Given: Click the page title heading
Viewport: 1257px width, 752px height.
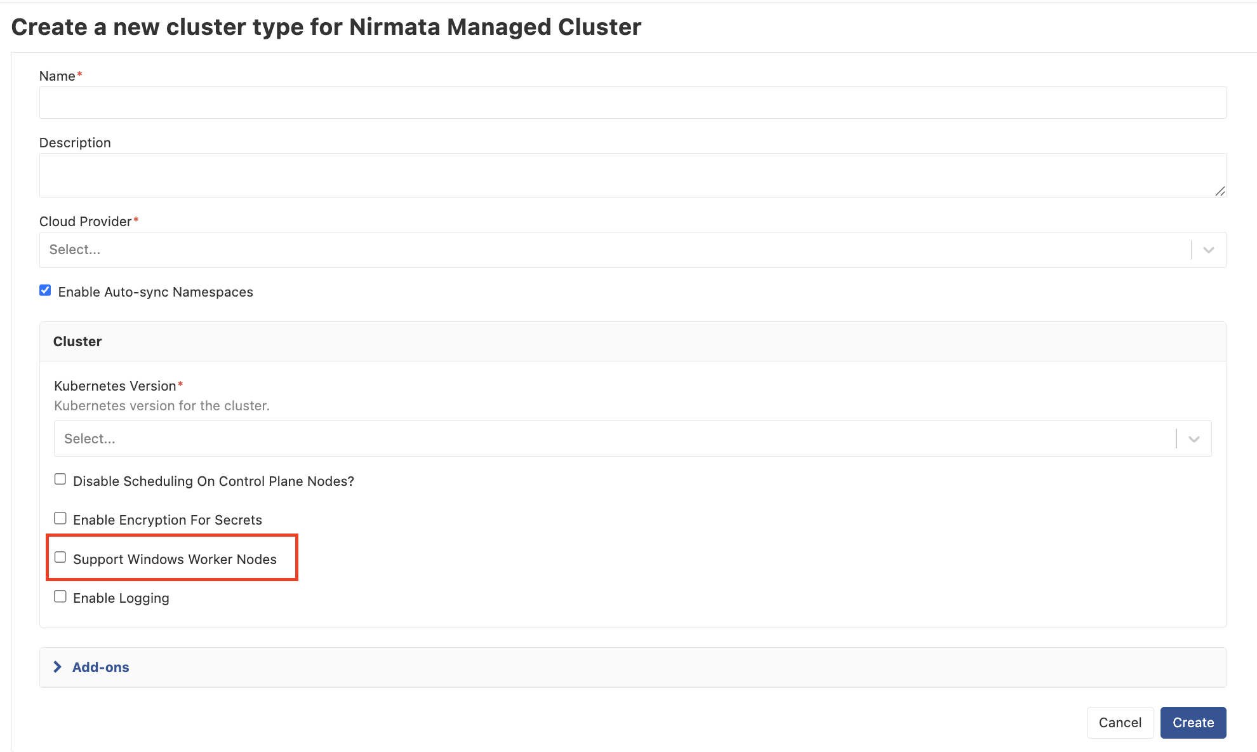Looking at the screenshot, I should pos(326,27).
